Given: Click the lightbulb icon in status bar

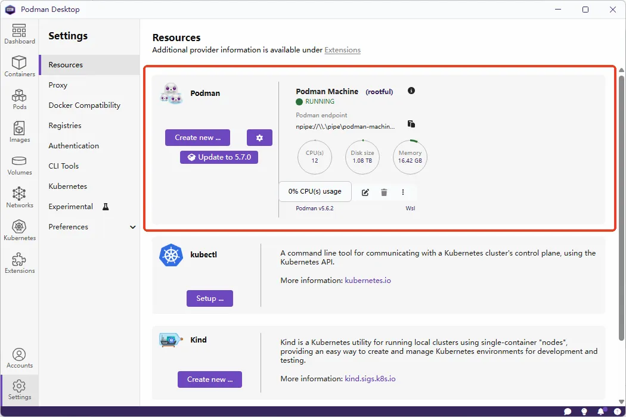Looking at the screenshot, I should click(584, 412).
